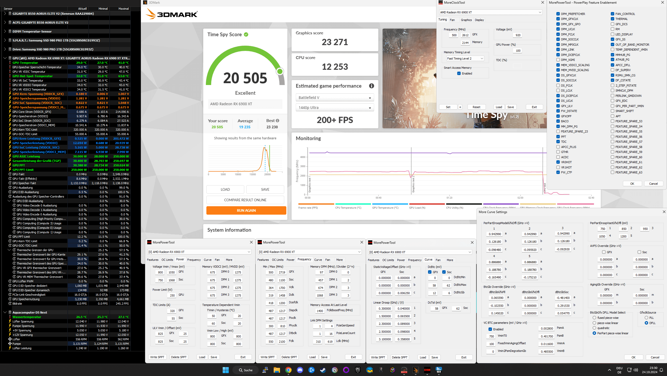Open Ubisoft Connect from the taskbar
Viewport: 667px width, 376px height.
[x=335, y=370]
